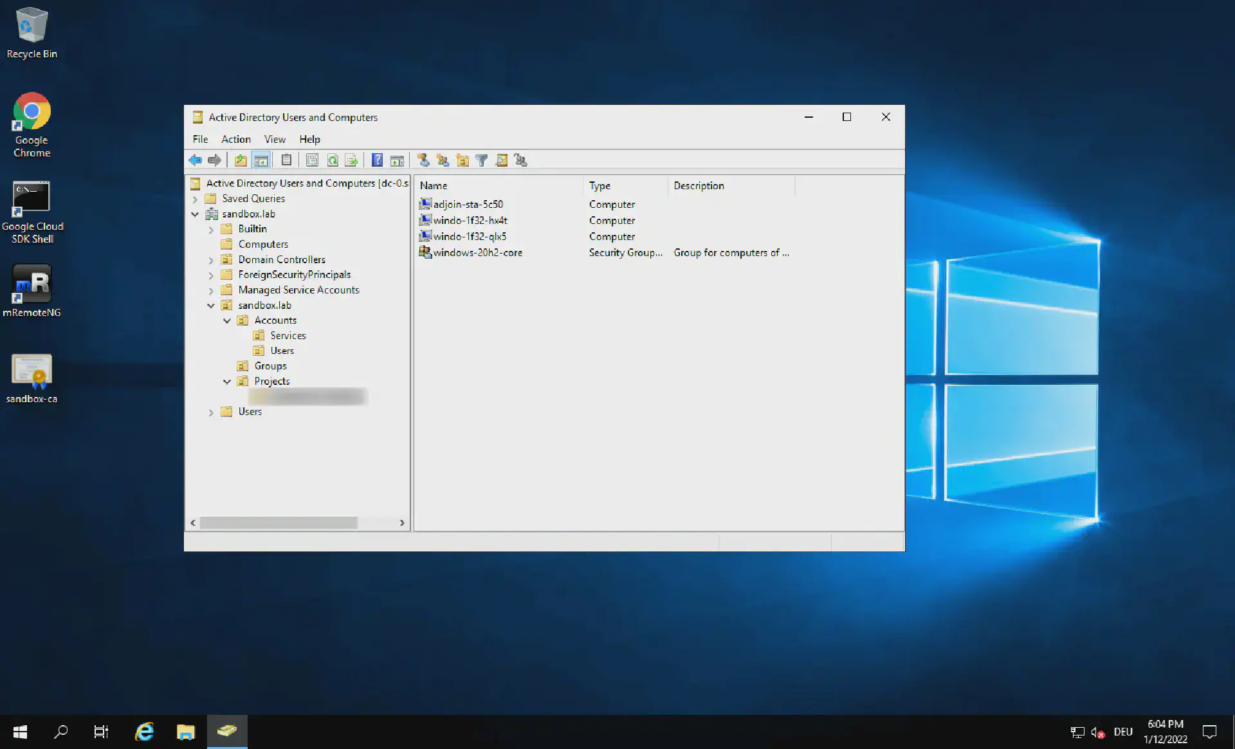Click the Export List toolbar icon
Image resolution: width=1235 pixels, height=749 pixels.
[x=351, y=160]
